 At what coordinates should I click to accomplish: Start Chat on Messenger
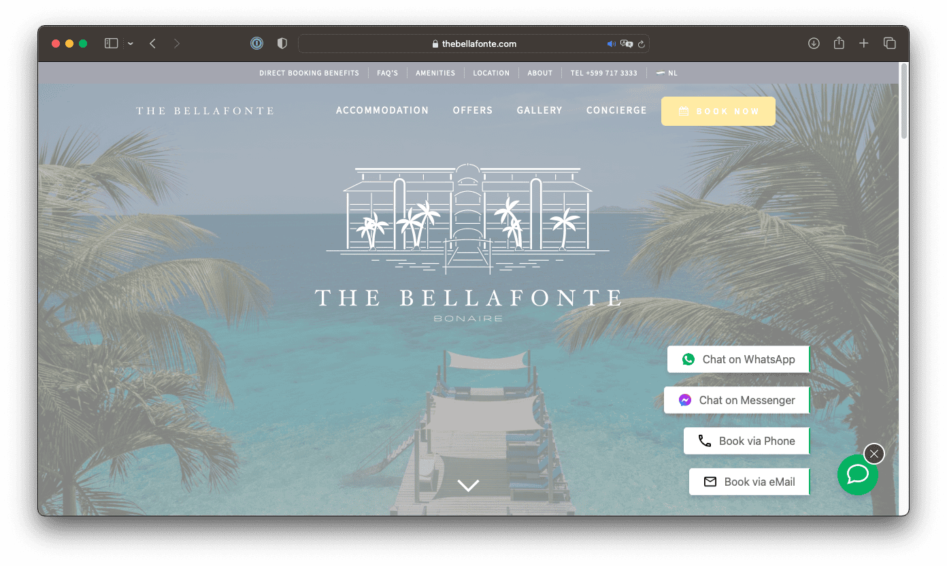click(x=737, y=400)
